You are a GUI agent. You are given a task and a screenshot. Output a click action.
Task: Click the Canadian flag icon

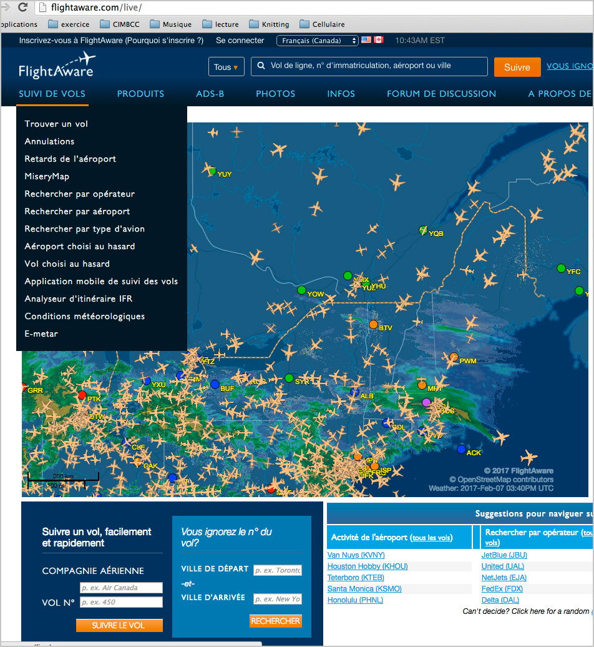379,40
